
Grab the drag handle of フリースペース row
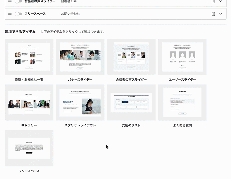click(x=10, y=14)
